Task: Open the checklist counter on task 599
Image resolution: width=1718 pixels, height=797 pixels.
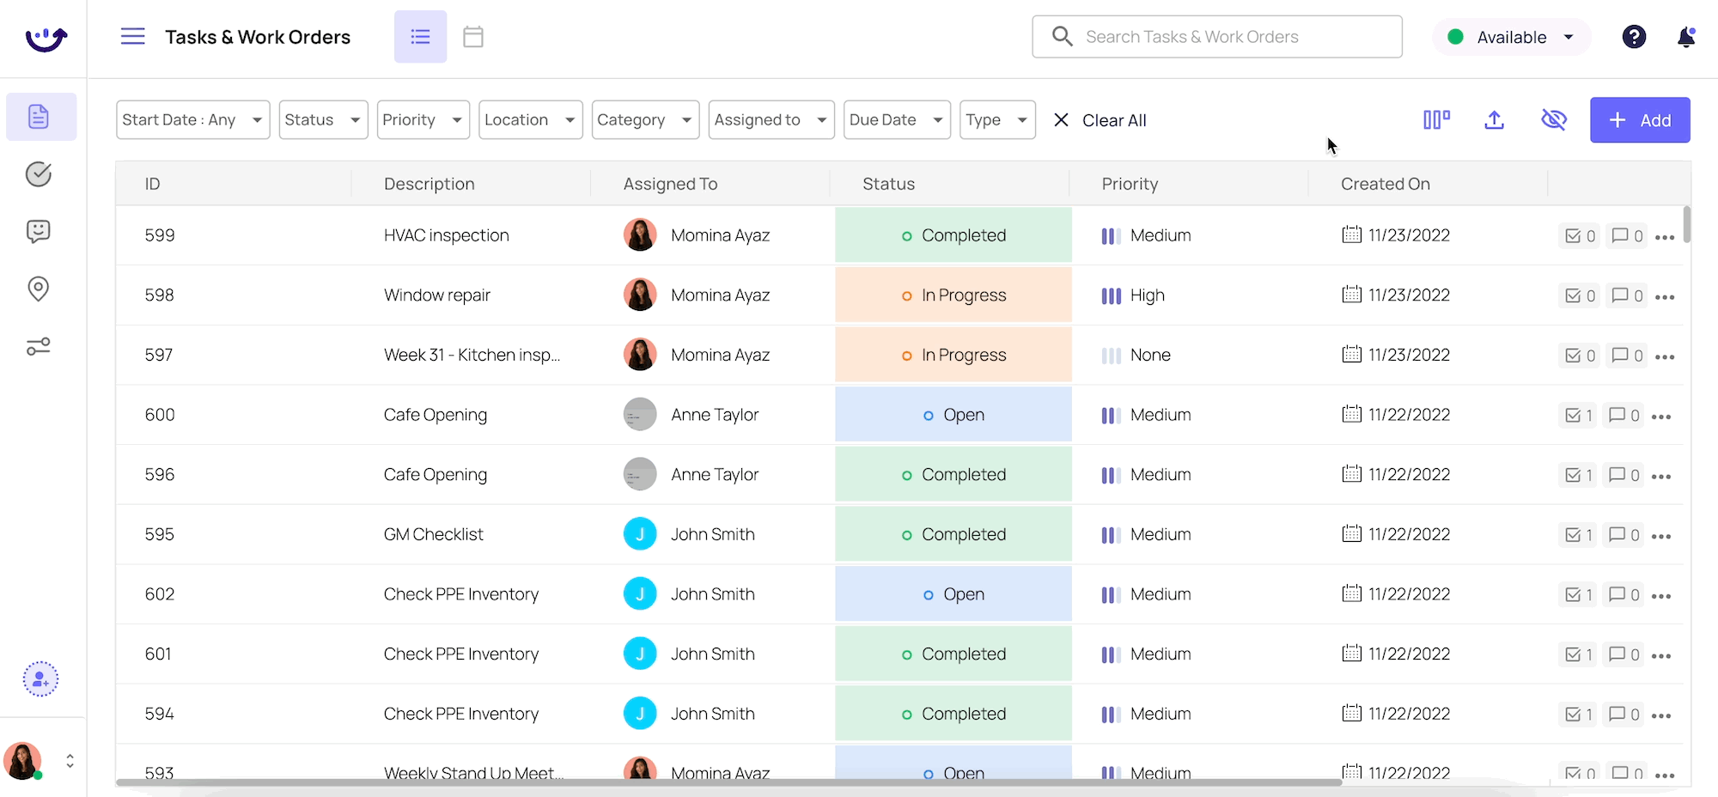Action: [x=1580, y=236]
